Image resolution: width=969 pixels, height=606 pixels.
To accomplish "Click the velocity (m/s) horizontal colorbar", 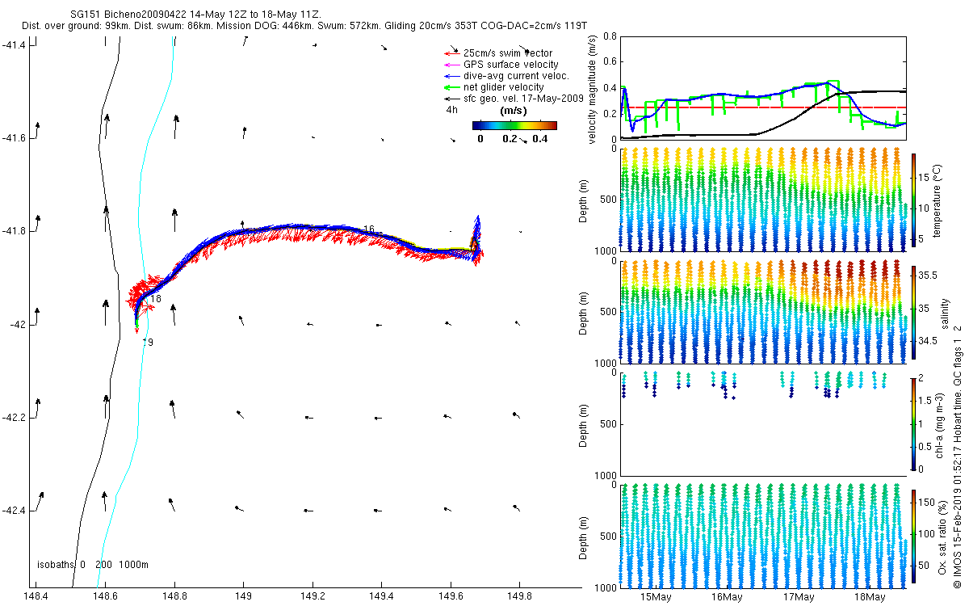I will 514,125.
